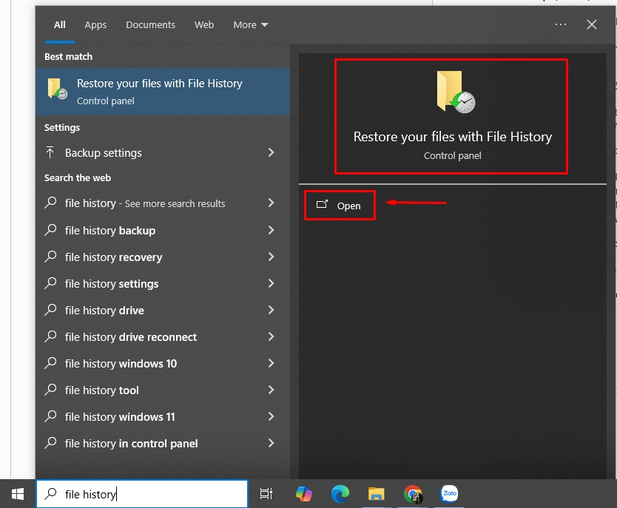Viewport: 617px width, 508px height.
Task: Click the Backup settings upload arrow icon
Action: [x=50, y=152]
